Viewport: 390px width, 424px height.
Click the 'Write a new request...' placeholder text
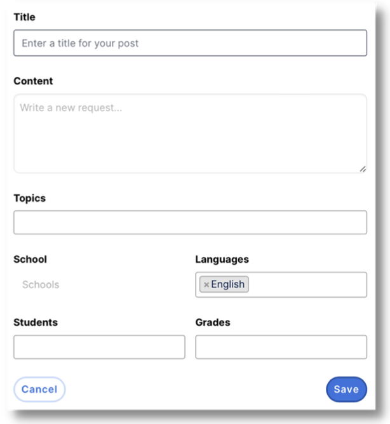tap(71, 108)
